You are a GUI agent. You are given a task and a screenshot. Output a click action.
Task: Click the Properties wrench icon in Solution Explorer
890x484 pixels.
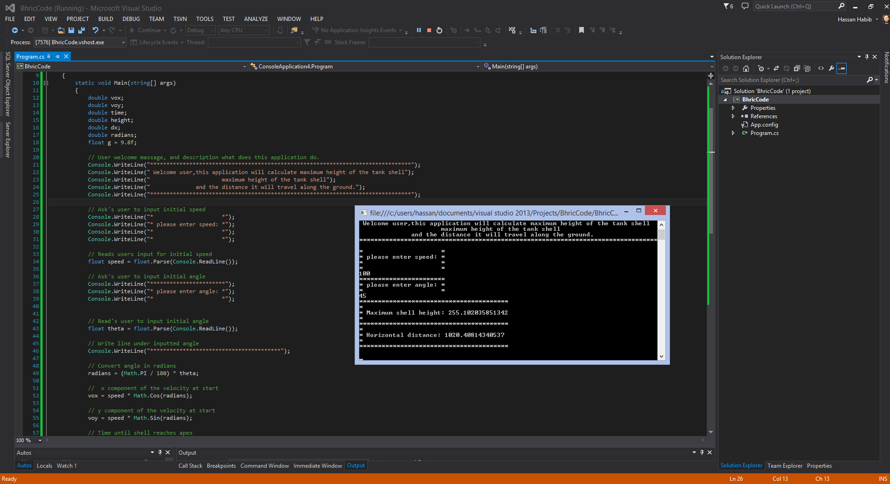831,68
